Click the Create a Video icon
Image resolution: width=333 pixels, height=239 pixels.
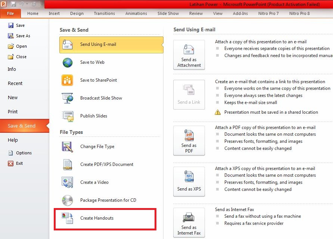tap(67, 182)
